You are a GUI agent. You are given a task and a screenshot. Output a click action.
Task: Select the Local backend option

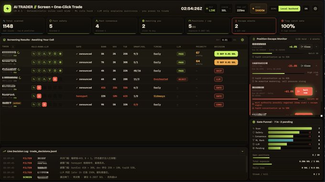tap(289, 9)
